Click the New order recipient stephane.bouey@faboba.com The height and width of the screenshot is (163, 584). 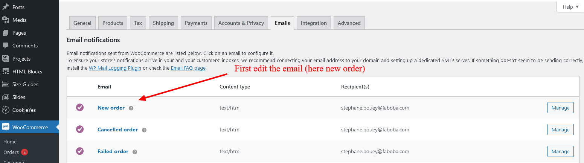pyautogui.click(x=375, y=108)
